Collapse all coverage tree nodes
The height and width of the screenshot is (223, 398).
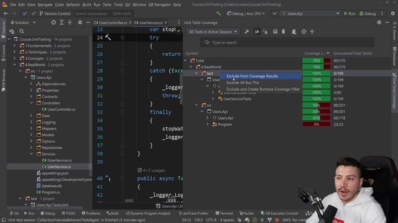tap(312, 32)
